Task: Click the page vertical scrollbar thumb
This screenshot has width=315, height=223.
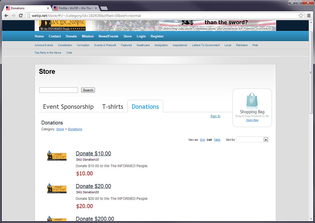Action: 311,73
